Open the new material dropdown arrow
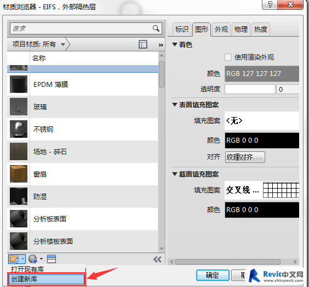This screenshot has height=287, width=309. point(41,259)
